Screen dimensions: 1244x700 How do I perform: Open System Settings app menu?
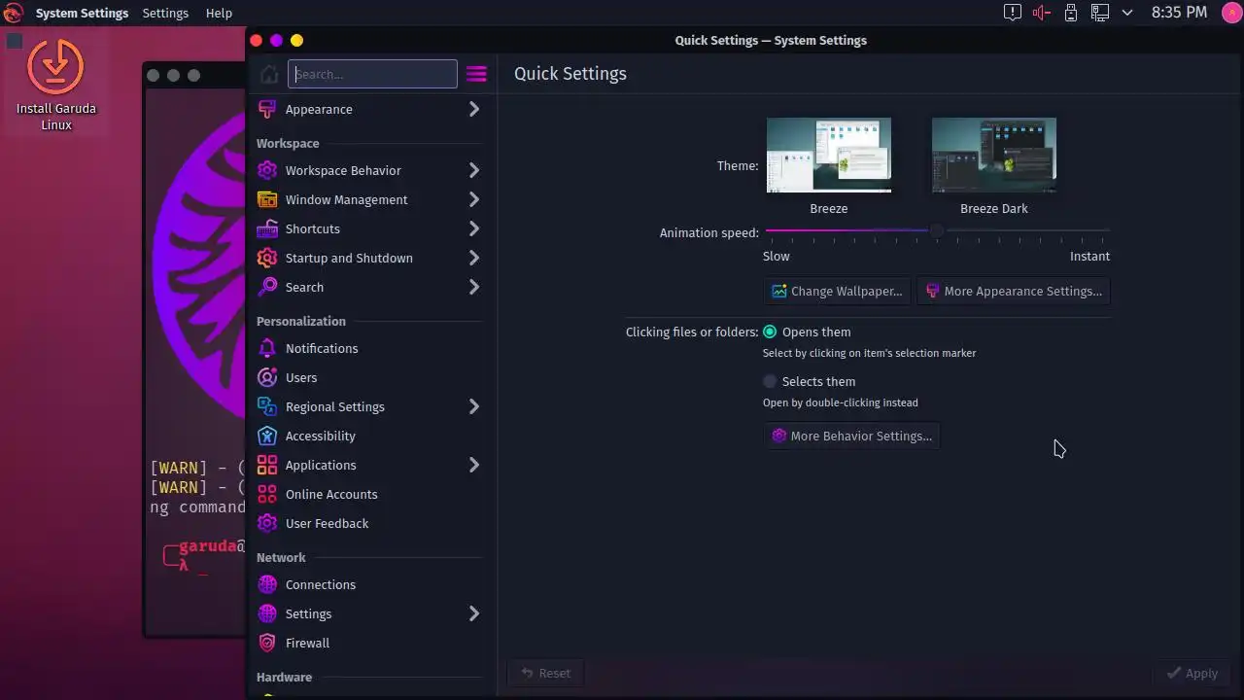tap(82, 13)
